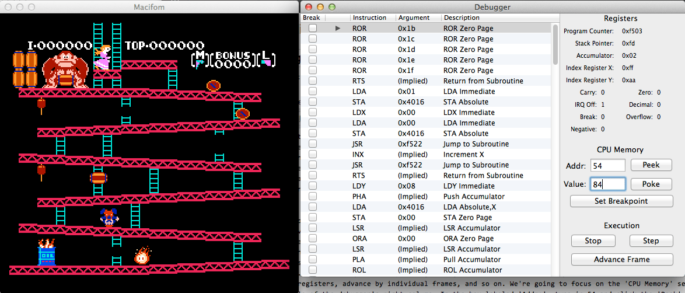
Task: Toggle break checkbox on LDA 0x00 row
Action: (312, 123)
